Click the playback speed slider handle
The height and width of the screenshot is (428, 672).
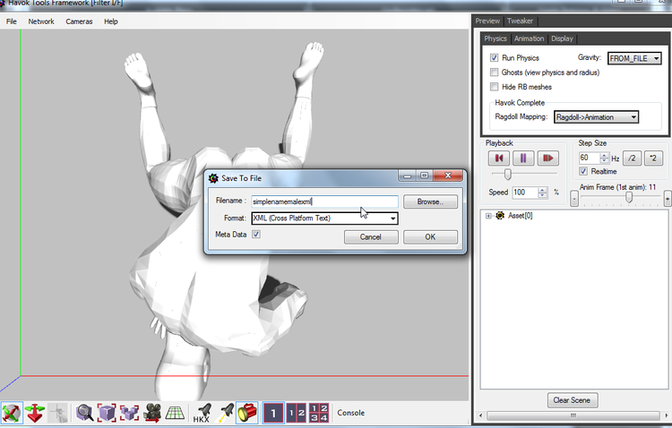coord(507,174)
